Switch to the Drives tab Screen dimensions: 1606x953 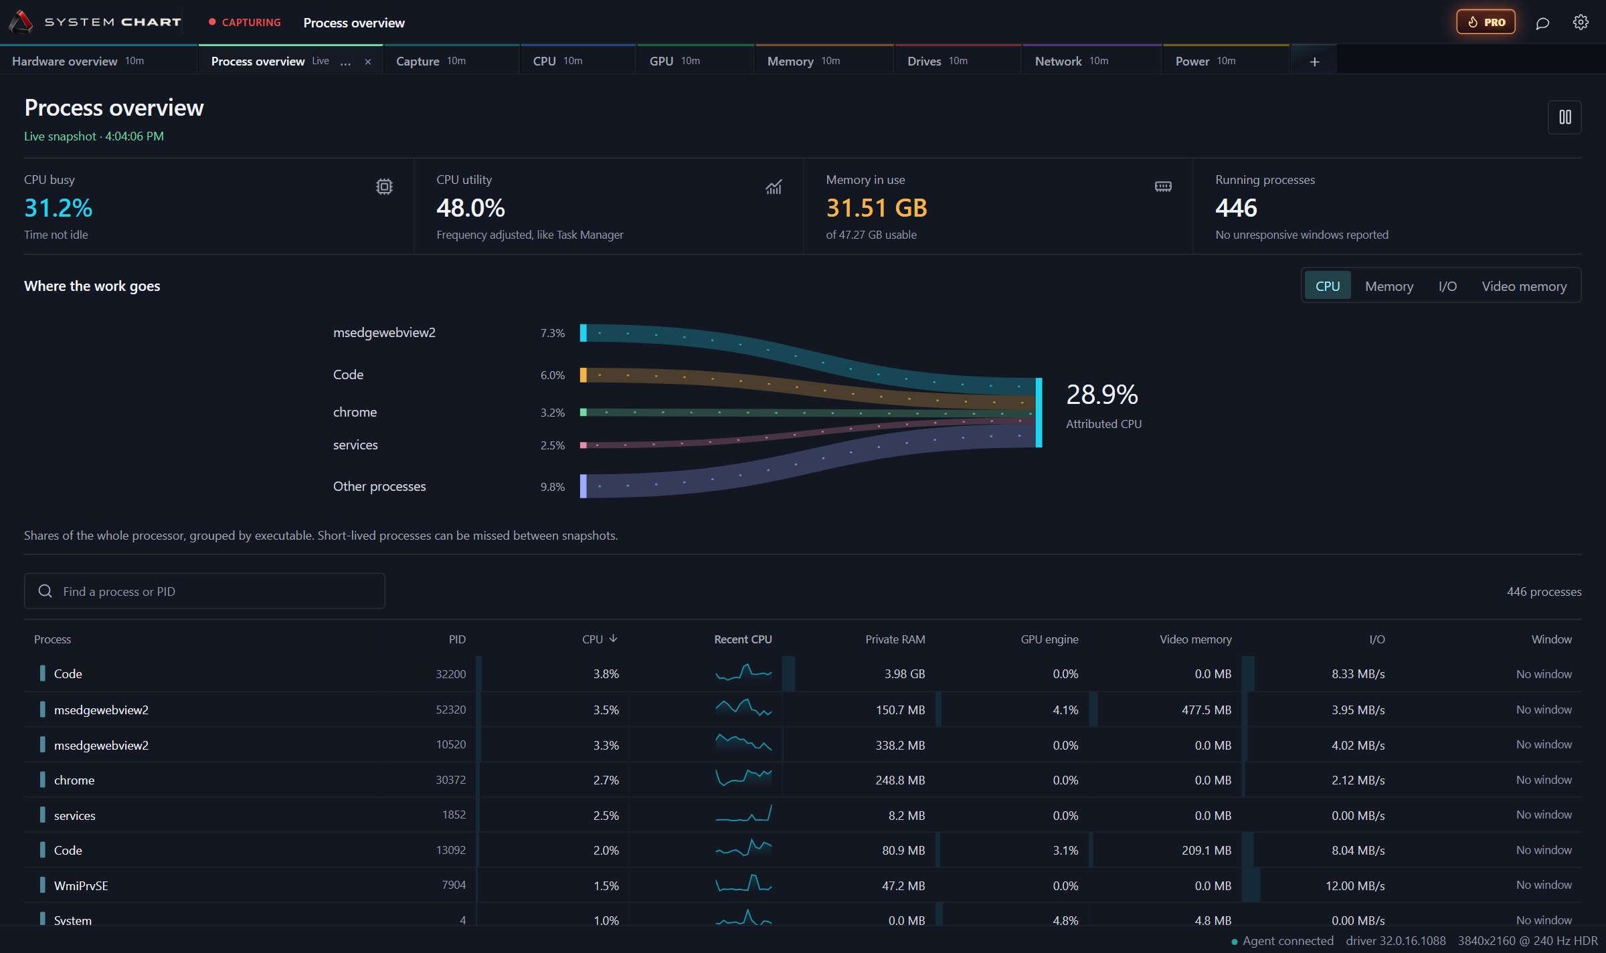tap(958, 61)
